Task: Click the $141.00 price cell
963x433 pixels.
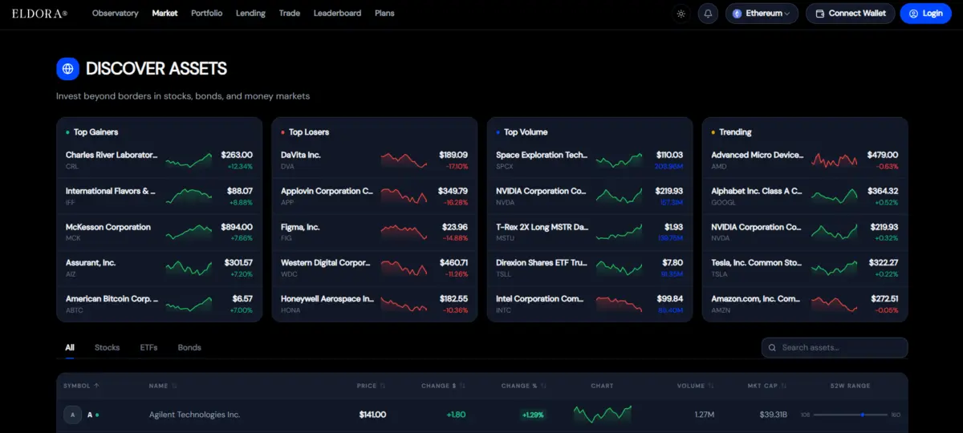Action: tap(372, 415)
